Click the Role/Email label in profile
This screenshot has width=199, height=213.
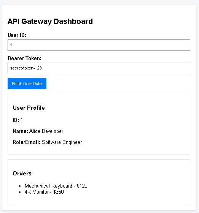(26, 142)
